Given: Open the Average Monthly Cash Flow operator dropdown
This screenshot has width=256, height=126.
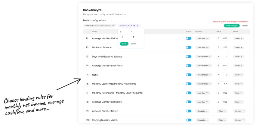Looking at the screenshot, I should point(202,102).
